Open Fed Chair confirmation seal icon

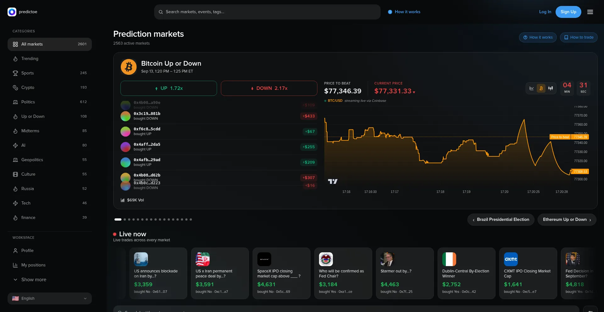(x=326, y=259)
